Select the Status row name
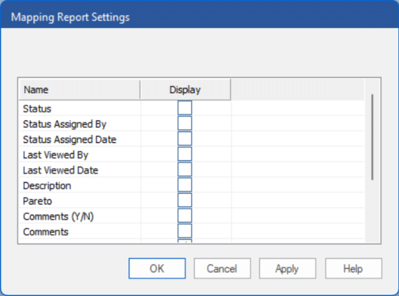The height and width of the screenshot is (296, 399). pos(37,109)
